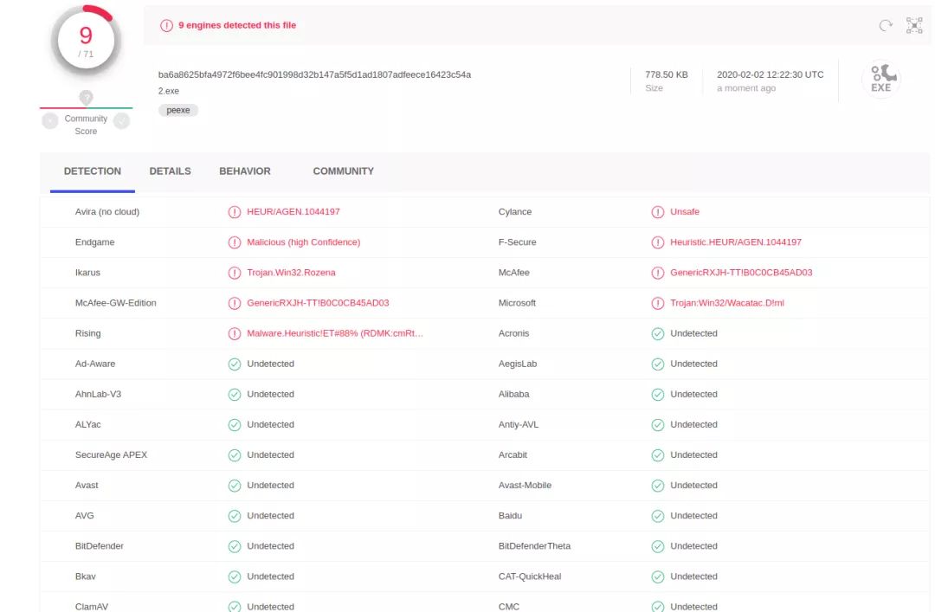The width and height of the screenshot is (935, 612).
Task: Open the BEHAVIOR tab
Action: pos(245,171)
